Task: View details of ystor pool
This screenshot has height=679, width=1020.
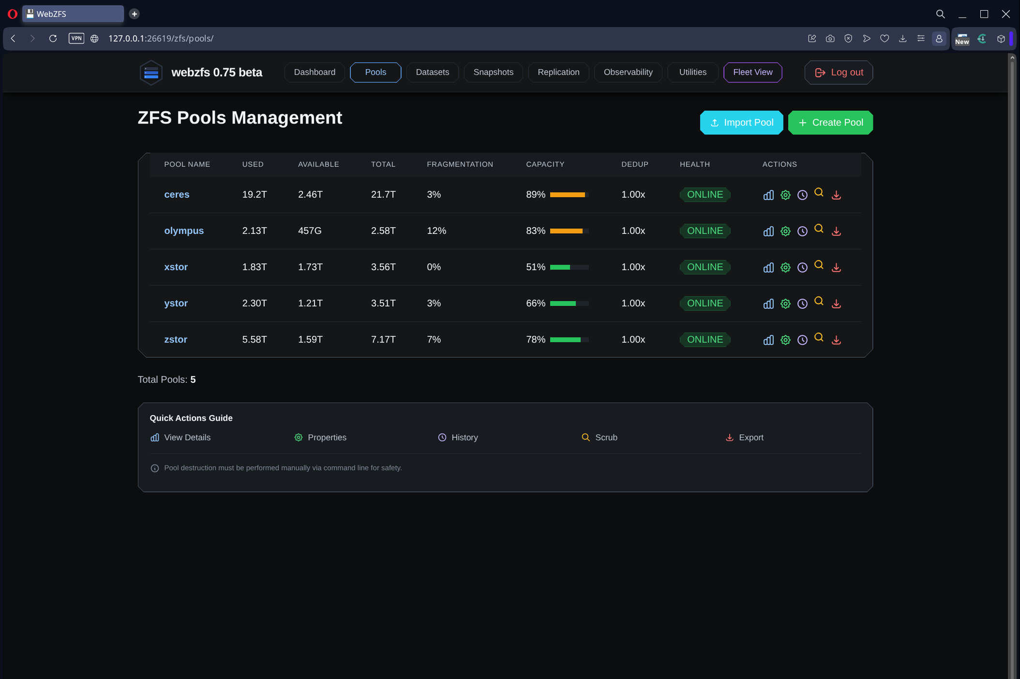Action: click(768, 304)
